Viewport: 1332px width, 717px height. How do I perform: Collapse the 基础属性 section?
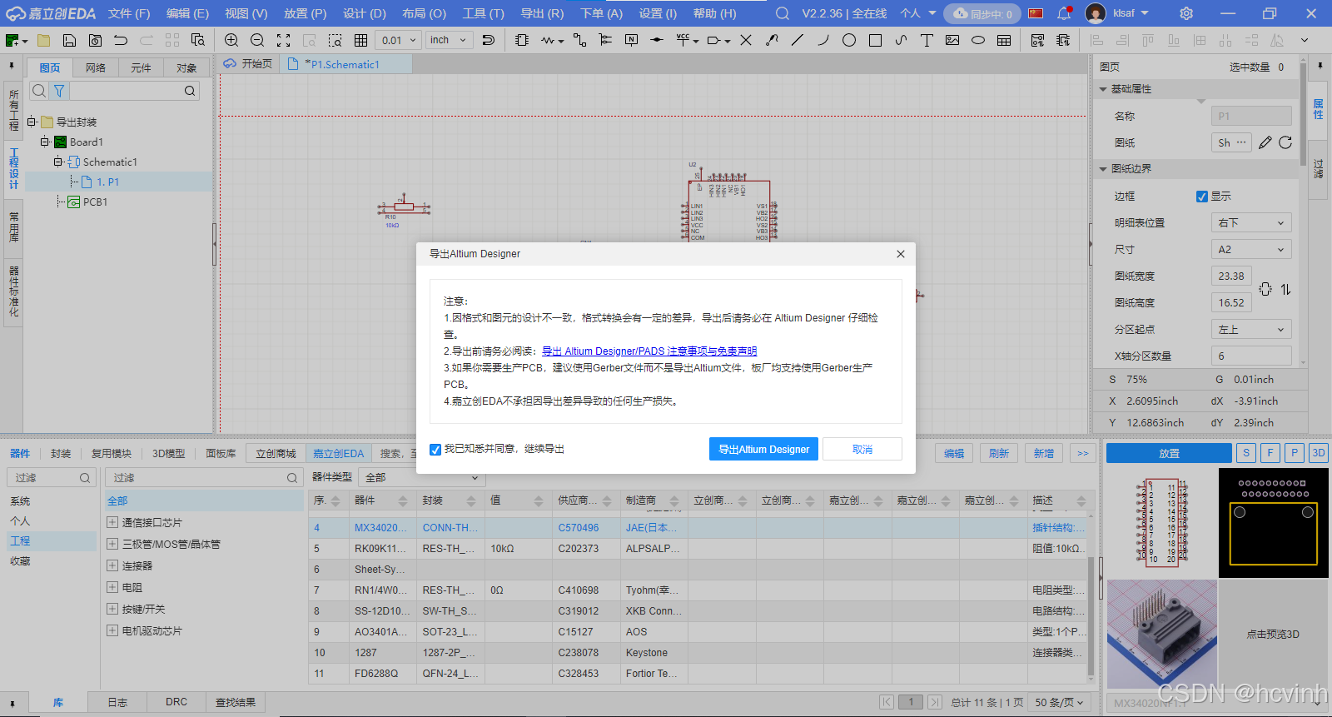[x=1103, y=89]
